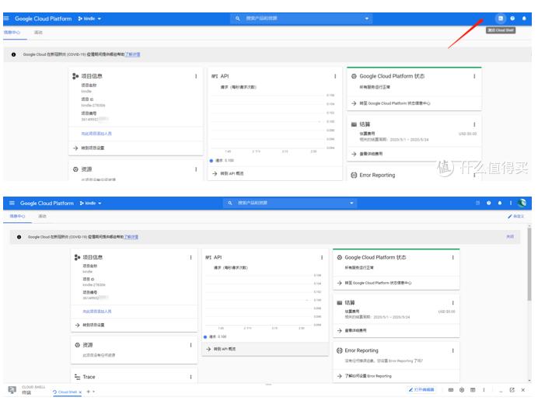Image resolution: width=538 pixels, height=418 pixels.
Task: Open 了解详情 COVID-19 link in upper screenshot
Action: (132, 54)
